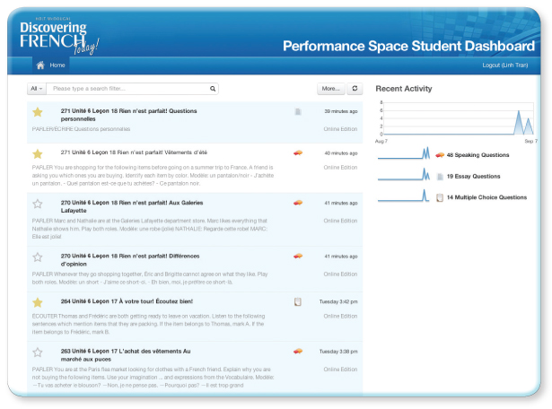The width and height of the screenshot is (552, 409).
Task: Click speaking icon on Aux Galeries Lafayette row
Action: [x=298, y=203]
